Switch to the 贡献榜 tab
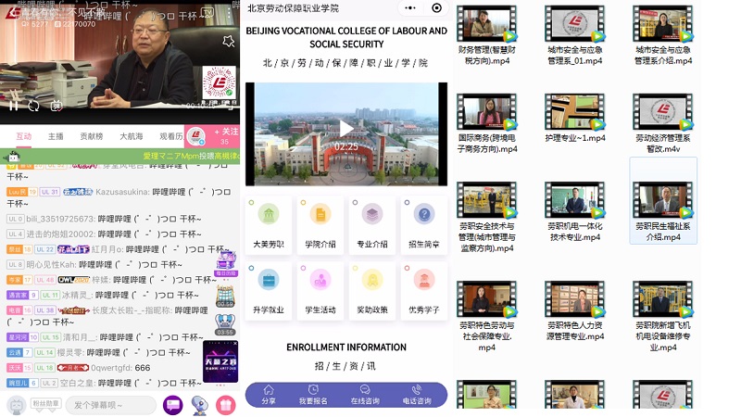741x417 pixels. coord(91,136)
